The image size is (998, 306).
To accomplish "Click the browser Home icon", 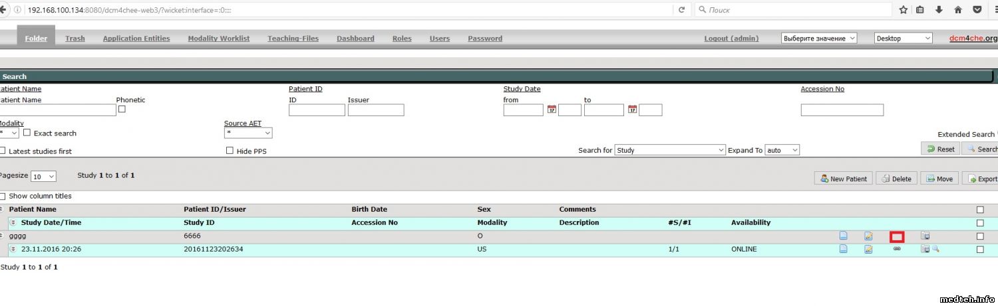I will coord(958,10).
